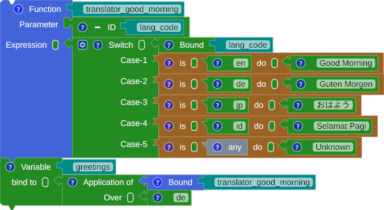Edit Bound translator_good_morning field in Application
The height and width of the screenshot is (210, 384).
(x=264, y=183)
